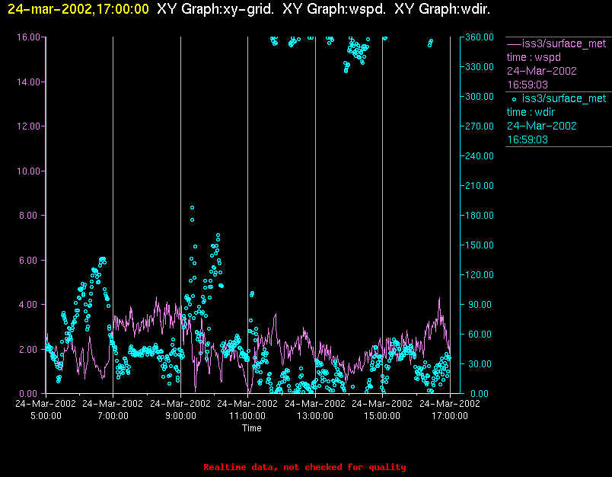Click the 30.00 wind direction axis label
The height and width of the screenshot is (477, 612).
click(481, 363)
